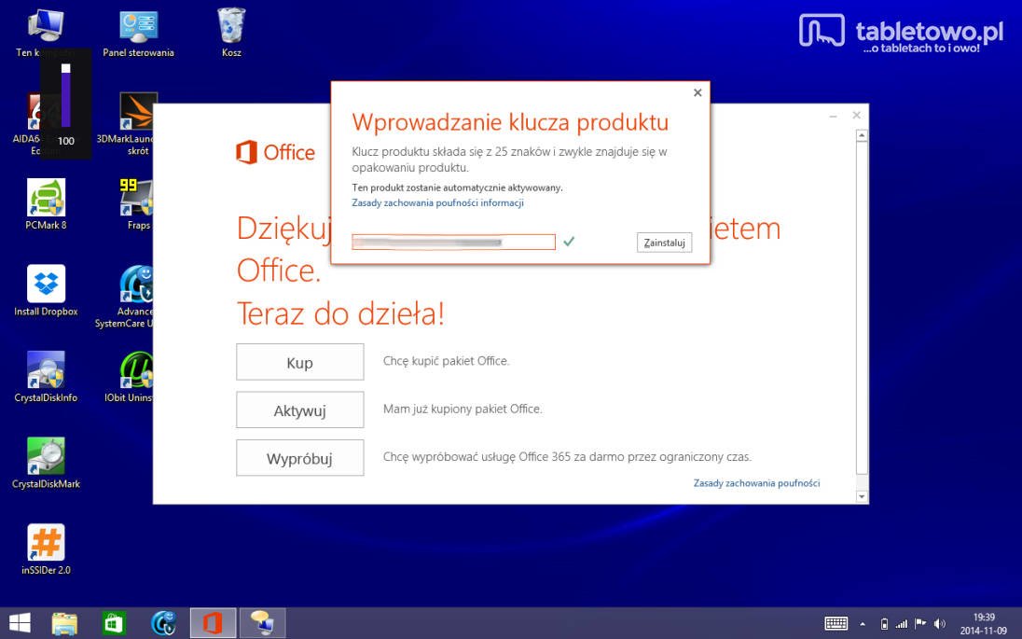Open Zasady zachowania poufności informacji link
Screen dimensions: 1022x639
(438, 202)
